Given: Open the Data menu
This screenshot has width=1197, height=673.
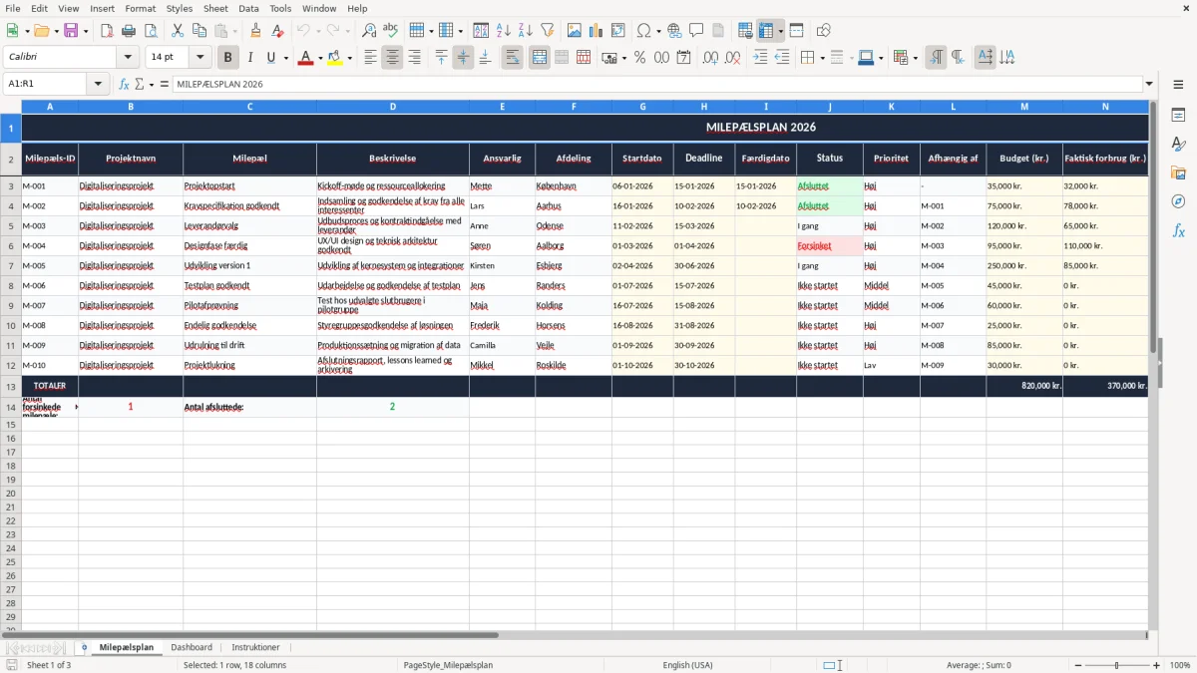Looking at the screenshot, I should 248,8.
